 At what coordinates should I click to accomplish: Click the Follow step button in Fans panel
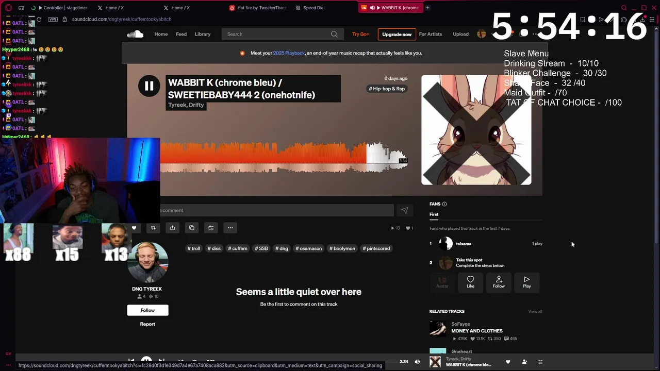tap(499, 282)
